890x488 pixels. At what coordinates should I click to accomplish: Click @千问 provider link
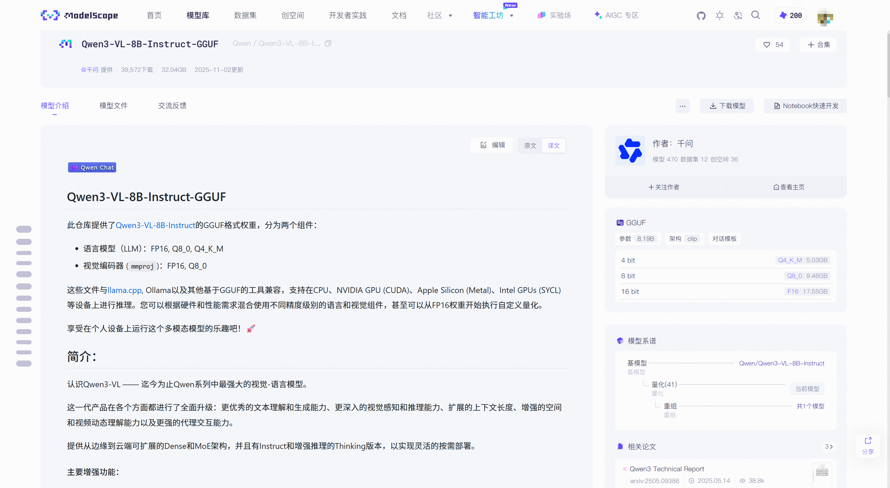click(90, 70)
